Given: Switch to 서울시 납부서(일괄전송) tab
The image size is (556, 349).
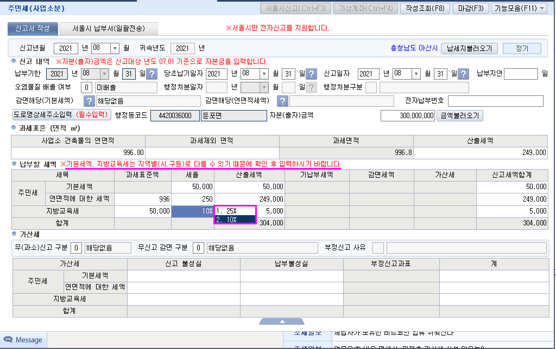Looking at the screenshot, I should point(109,28).
